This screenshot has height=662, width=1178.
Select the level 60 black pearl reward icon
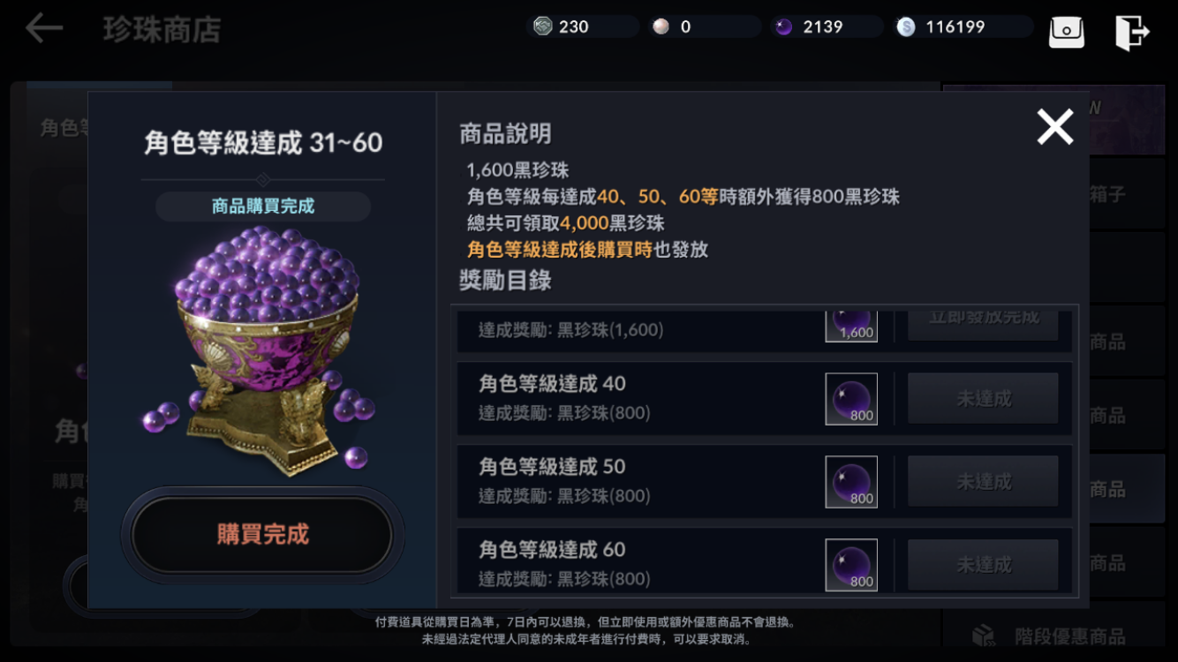(851, 565)
